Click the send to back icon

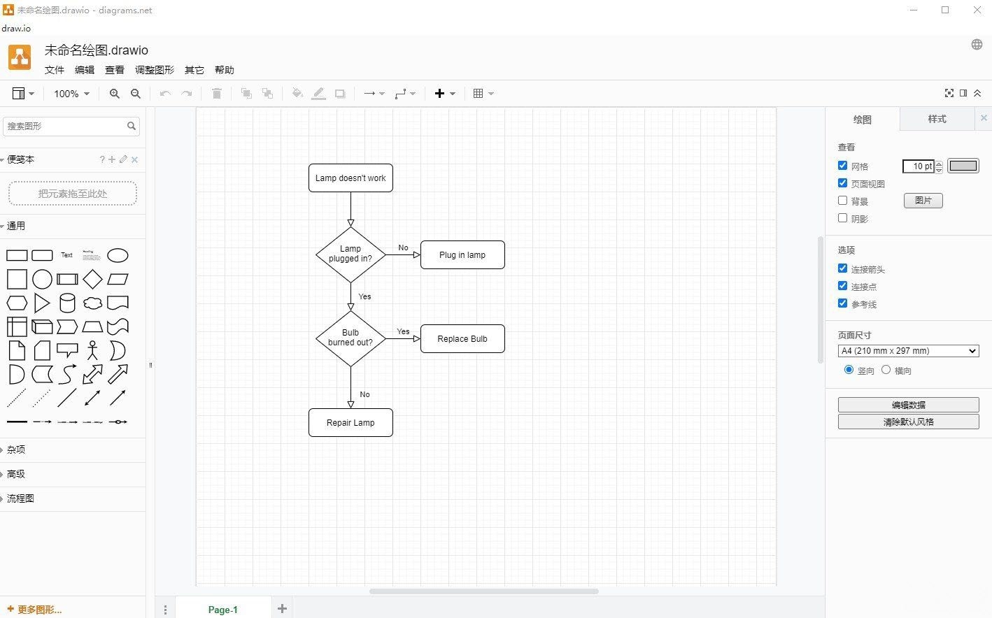(267, 94)
